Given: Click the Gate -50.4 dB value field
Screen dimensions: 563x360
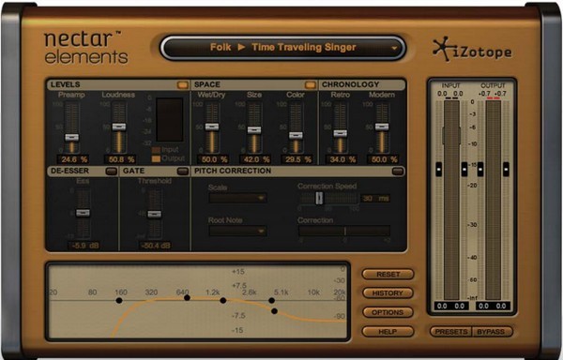Looking at the screenshot, I should pyautogui.click(x=156, y=246).
